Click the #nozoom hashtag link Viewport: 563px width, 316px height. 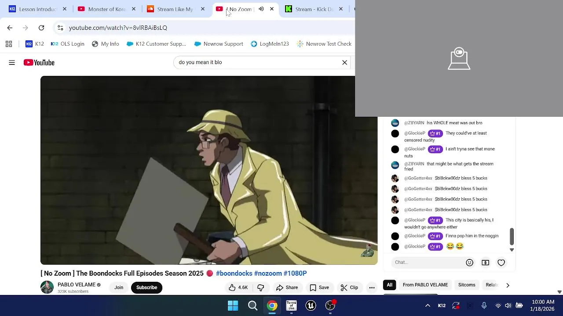click(x=268, y=273)
